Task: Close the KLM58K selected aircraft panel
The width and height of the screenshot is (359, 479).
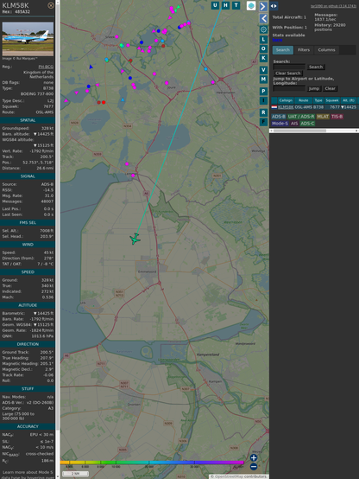Action: [51, 5]
